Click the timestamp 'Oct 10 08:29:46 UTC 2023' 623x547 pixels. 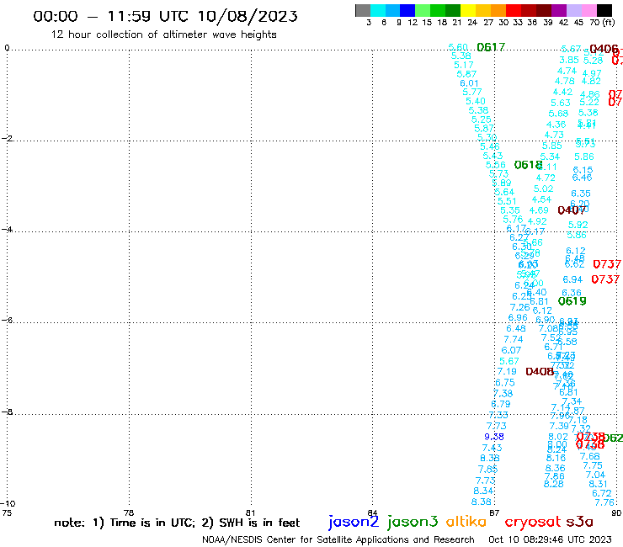(x=550, y=539)
